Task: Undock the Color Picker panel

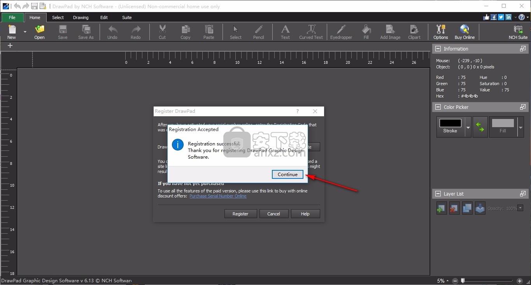Action: pos(523,107)
